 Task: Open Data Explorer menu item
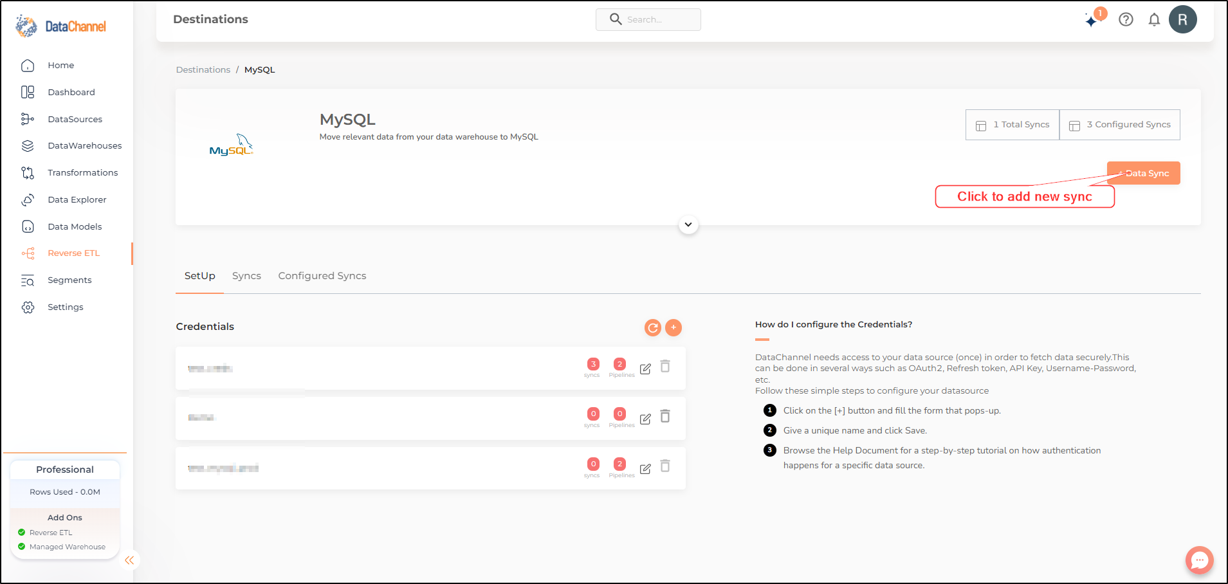click(x=77, y=200)
